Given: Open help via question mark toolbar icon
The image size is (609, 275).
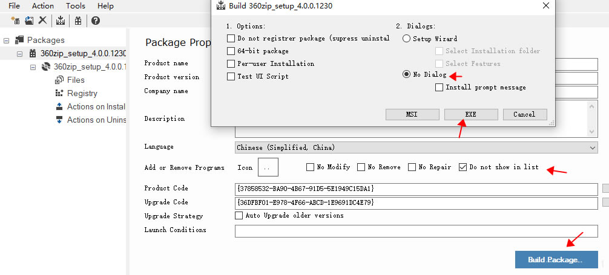Looking at the screenshot, I should [96, 21].
